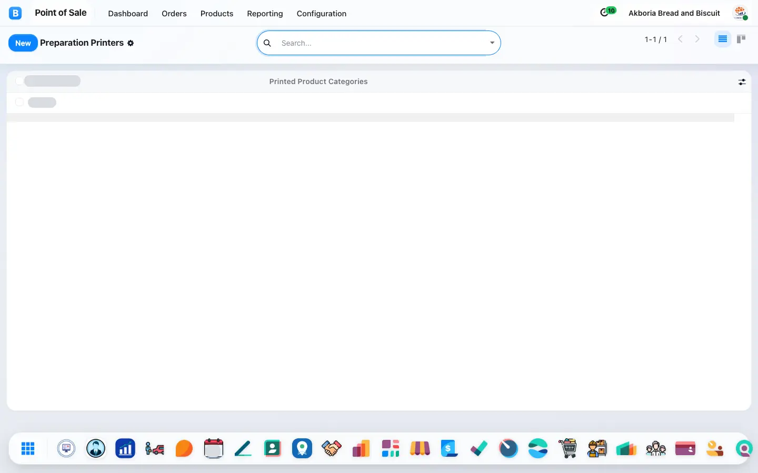Open the calendar app in dock

coord(214,448)
